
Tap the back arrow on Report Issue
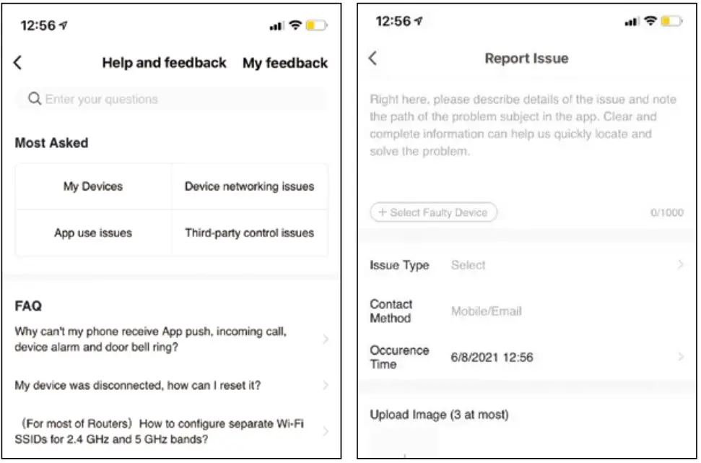click(x=373, y=59)
